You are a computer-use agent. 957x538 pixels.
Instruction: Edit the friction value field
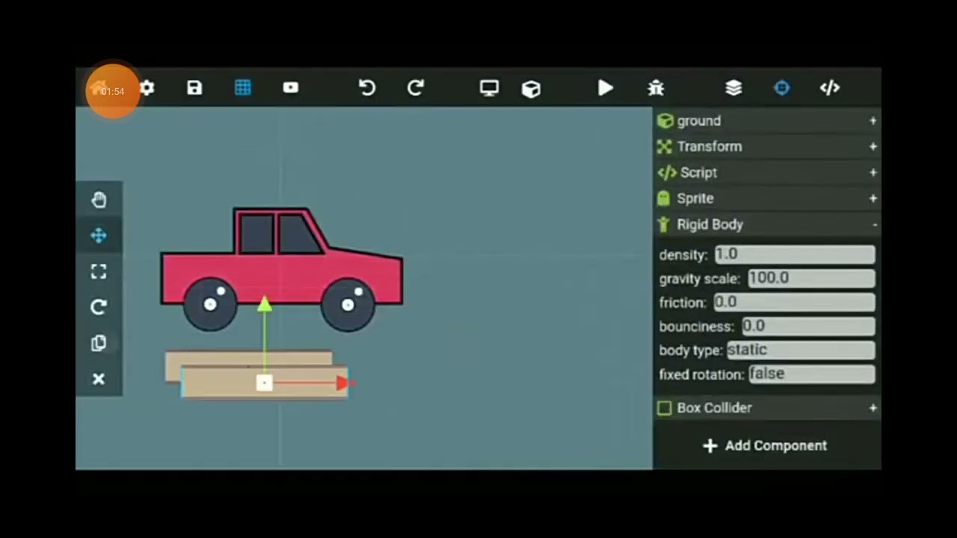794,303
